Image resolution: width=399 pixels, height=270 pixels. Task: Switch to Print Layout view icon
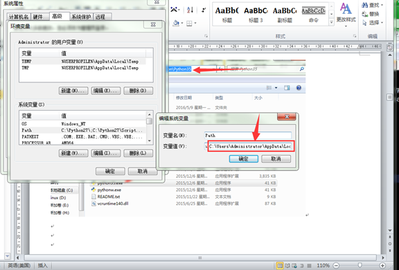pyautogui.click(x=280, y=266)
